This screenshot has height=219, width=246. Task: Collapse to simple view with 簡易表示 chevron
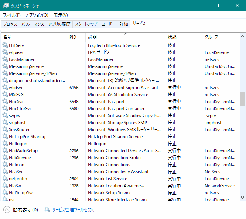pyautogui.click(x=7, y=210)
